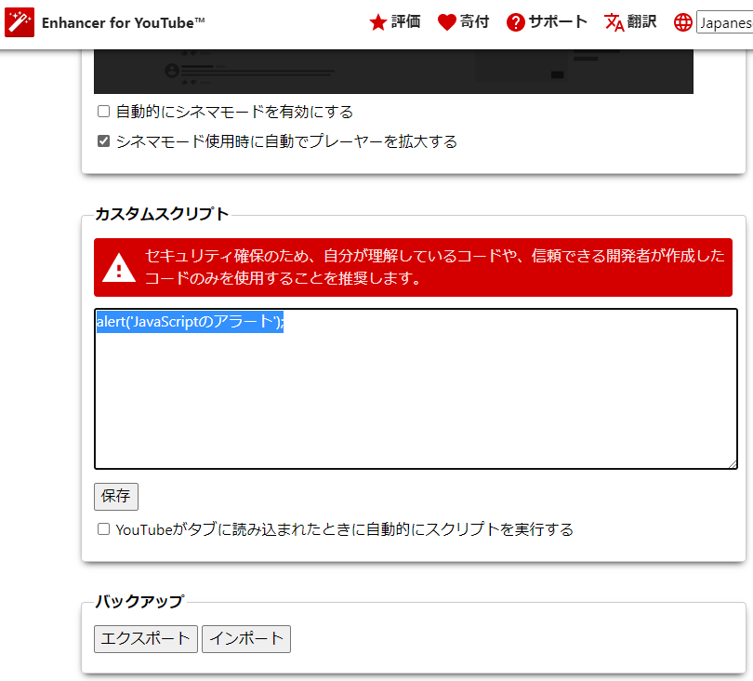Click the textarea resize handle corner
The width and height of the screenshot is (753, 681).
point(733,464)
